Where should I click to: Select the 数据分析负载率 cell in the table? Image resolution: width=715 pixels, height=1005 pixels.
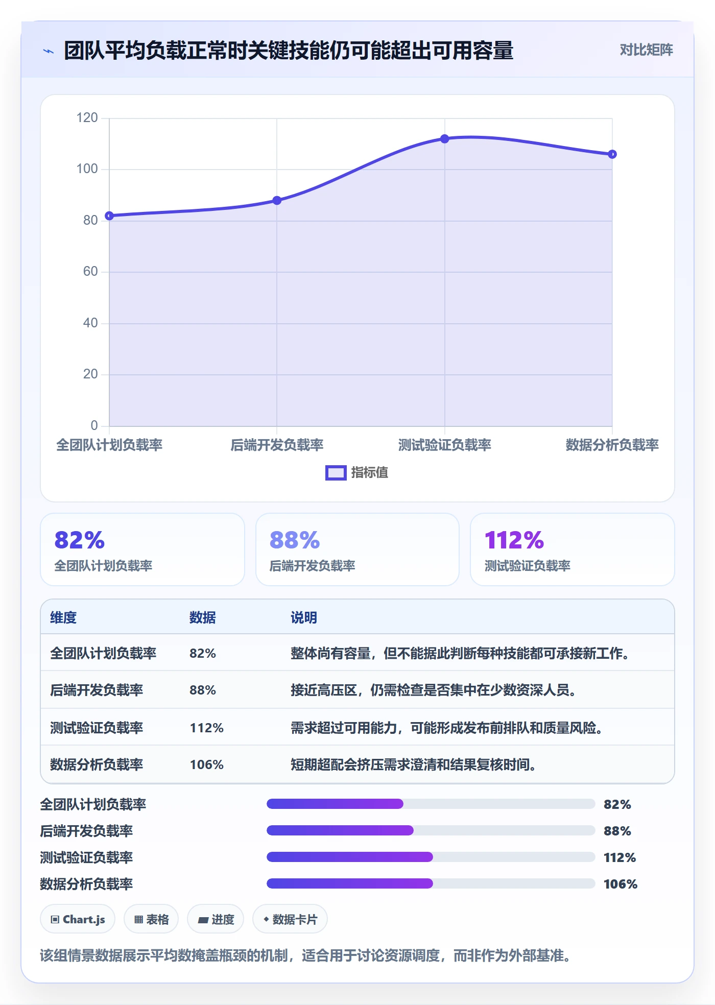97,764
